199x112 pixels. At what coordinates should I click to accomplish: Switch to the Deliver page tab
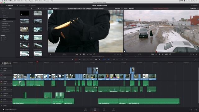pos(113,110)
